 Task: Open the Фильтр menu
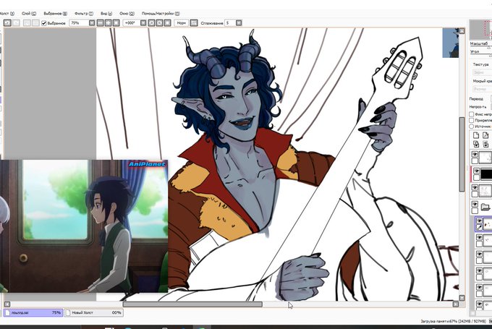pos(84,14)
